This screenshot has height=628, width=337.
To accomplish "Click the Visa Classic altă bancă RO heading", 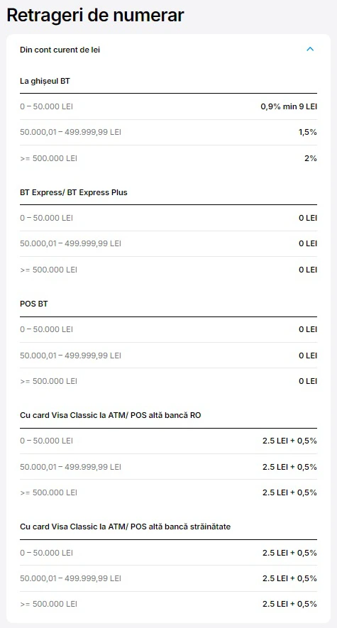I will (111, 415).
